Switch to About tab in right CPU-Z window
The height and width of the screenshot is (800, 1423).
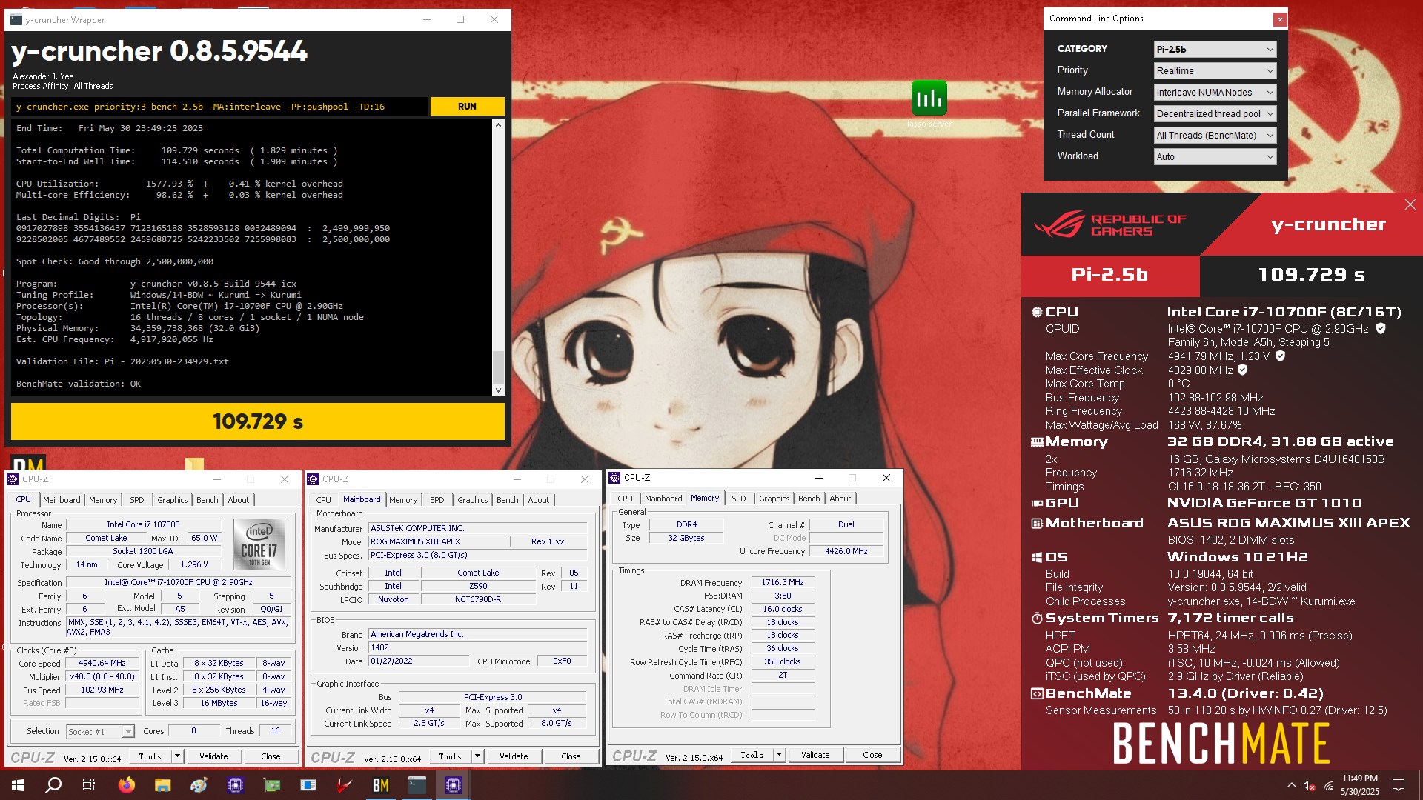[840, 499]
